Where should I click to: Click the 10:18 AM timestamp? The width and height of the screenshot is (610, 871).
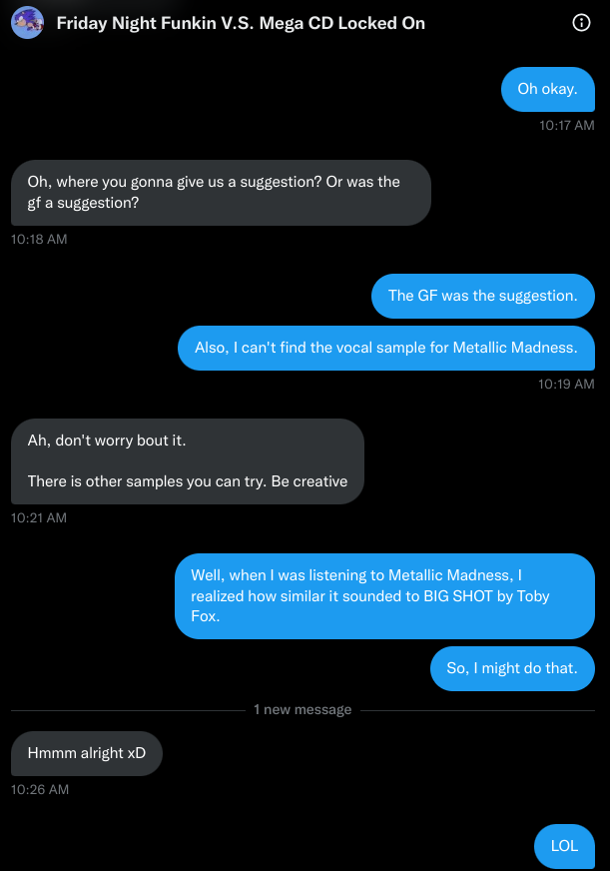point(39,239)
